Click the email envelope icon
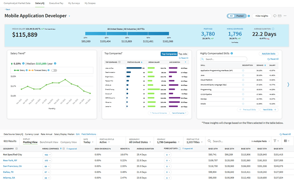This screenshot has height=180, width=294. tap(280, 16)
